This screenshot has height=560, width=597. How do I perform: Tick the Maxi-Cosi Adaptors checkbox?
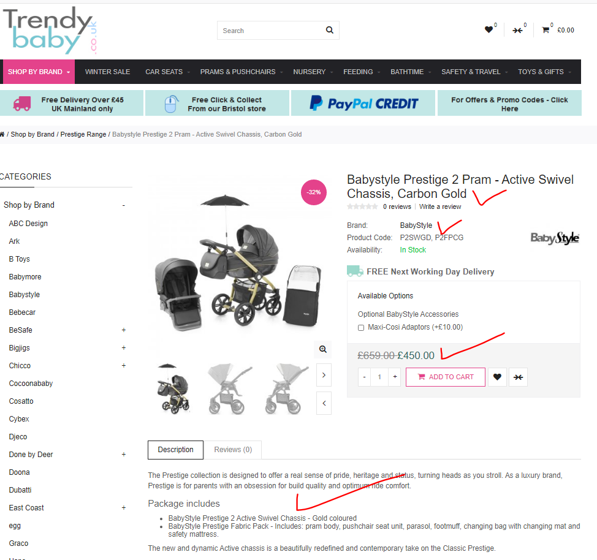[361, 328]
